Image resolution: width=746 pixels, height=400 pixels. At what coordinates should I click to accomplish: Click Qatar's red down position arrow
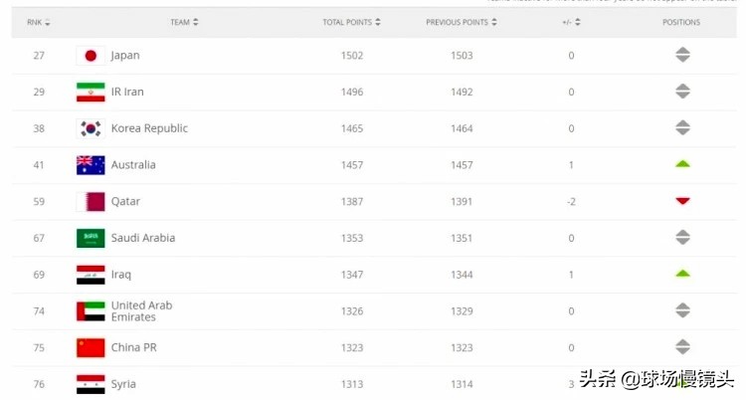[682, 201]
